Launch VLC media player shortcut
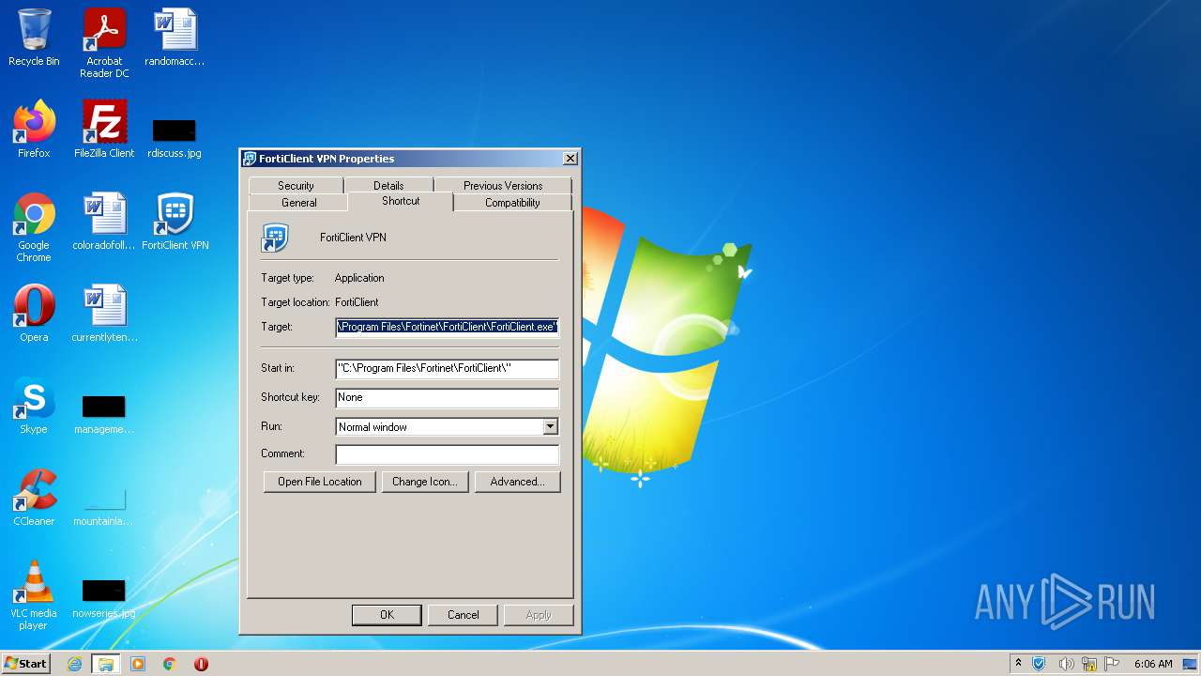1201x676 pixels. 34,595
